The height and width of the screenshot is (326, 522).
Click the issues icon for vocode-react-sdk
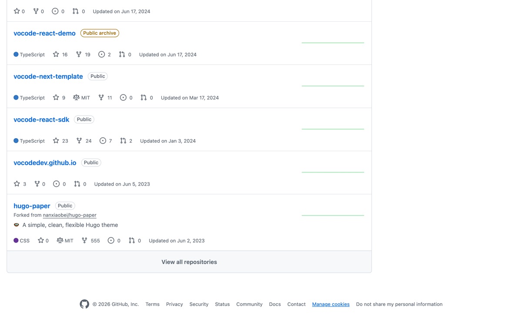(103, 140)
